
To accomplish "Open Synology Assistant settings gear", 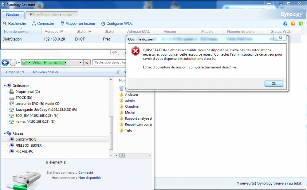I will pos(285,23).
